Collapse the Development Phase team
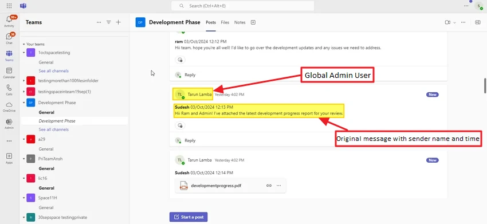487x224 pixels. pos(24,103)
